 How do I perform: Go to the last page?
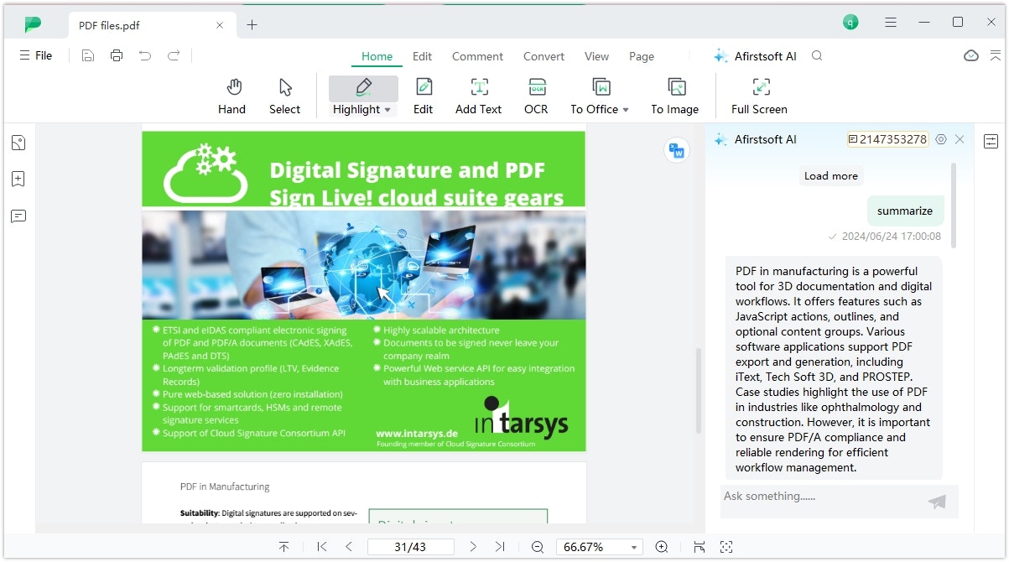click(x=500, y=547)
